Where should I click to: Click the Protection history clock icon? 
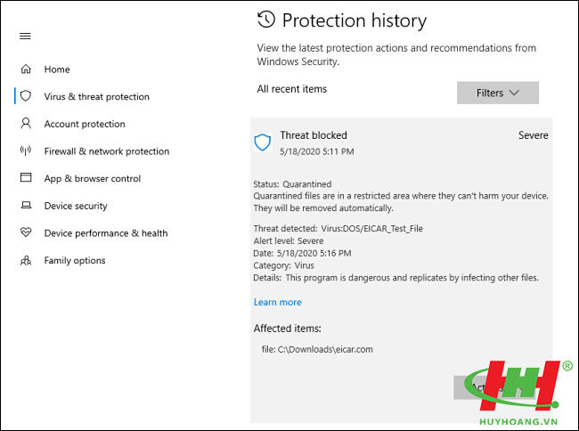pyautogui.click(x=266, y=20)
